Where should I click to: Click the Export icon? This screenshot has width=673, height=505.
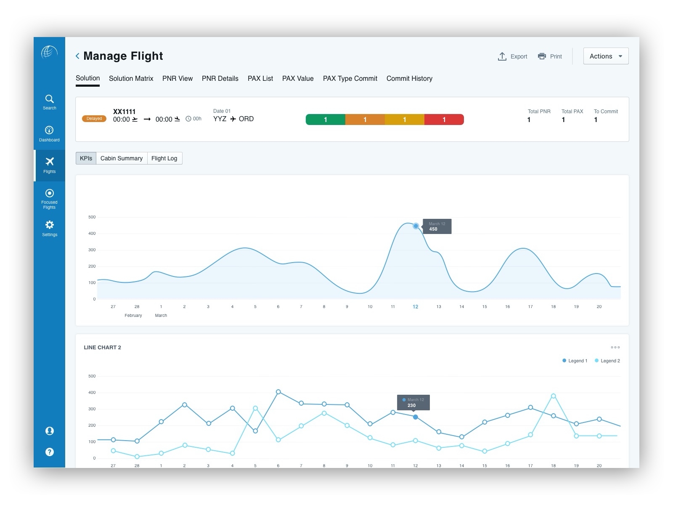[503, 56]
